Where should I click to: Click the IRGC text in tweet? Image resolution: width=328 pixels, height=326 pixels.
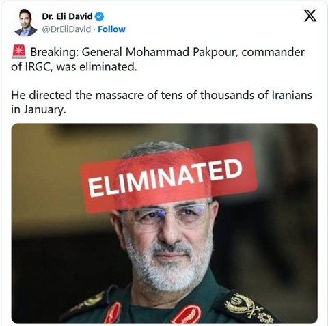(x=38, y=67)
